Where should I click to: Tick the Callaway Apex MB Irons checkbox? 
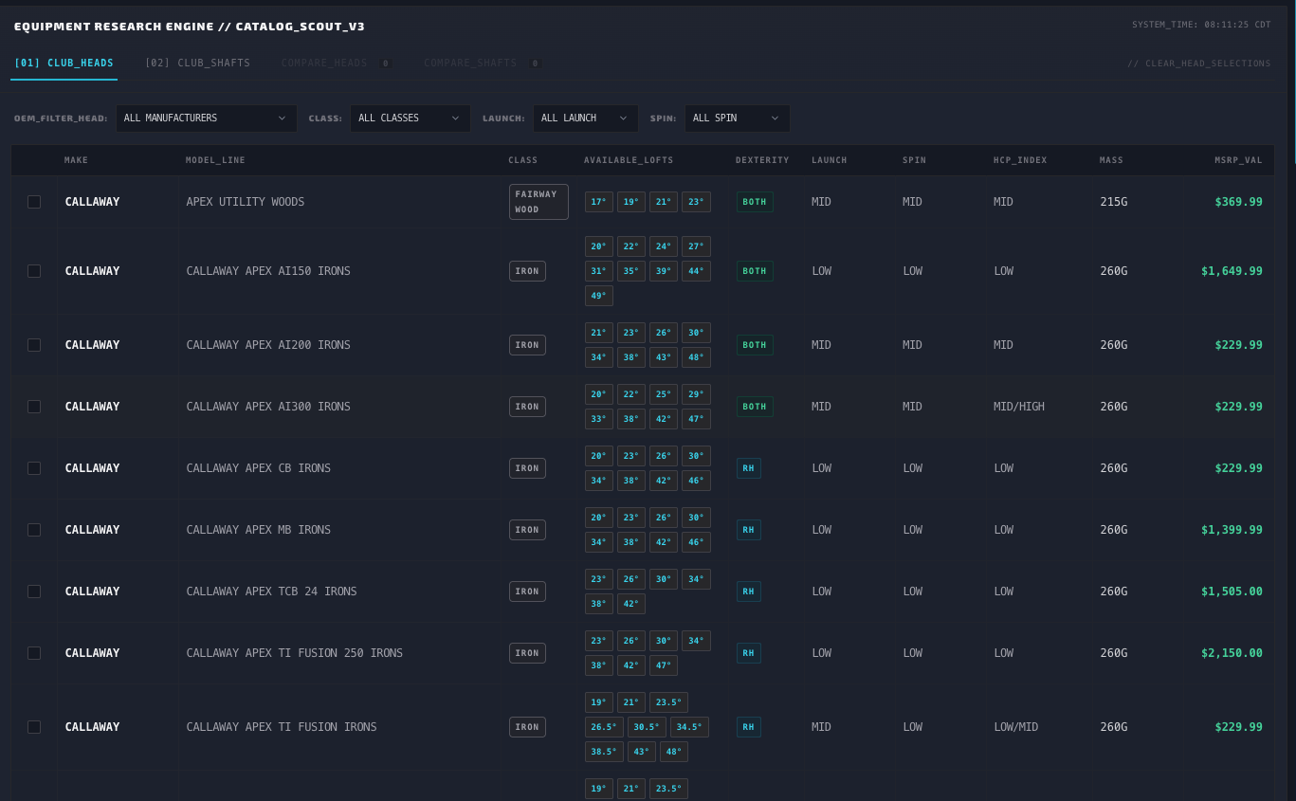(34, 530)
